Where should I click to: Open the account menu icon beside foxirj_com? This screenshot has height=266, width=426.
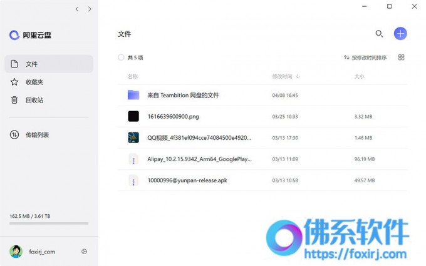[x=84, y=252]
